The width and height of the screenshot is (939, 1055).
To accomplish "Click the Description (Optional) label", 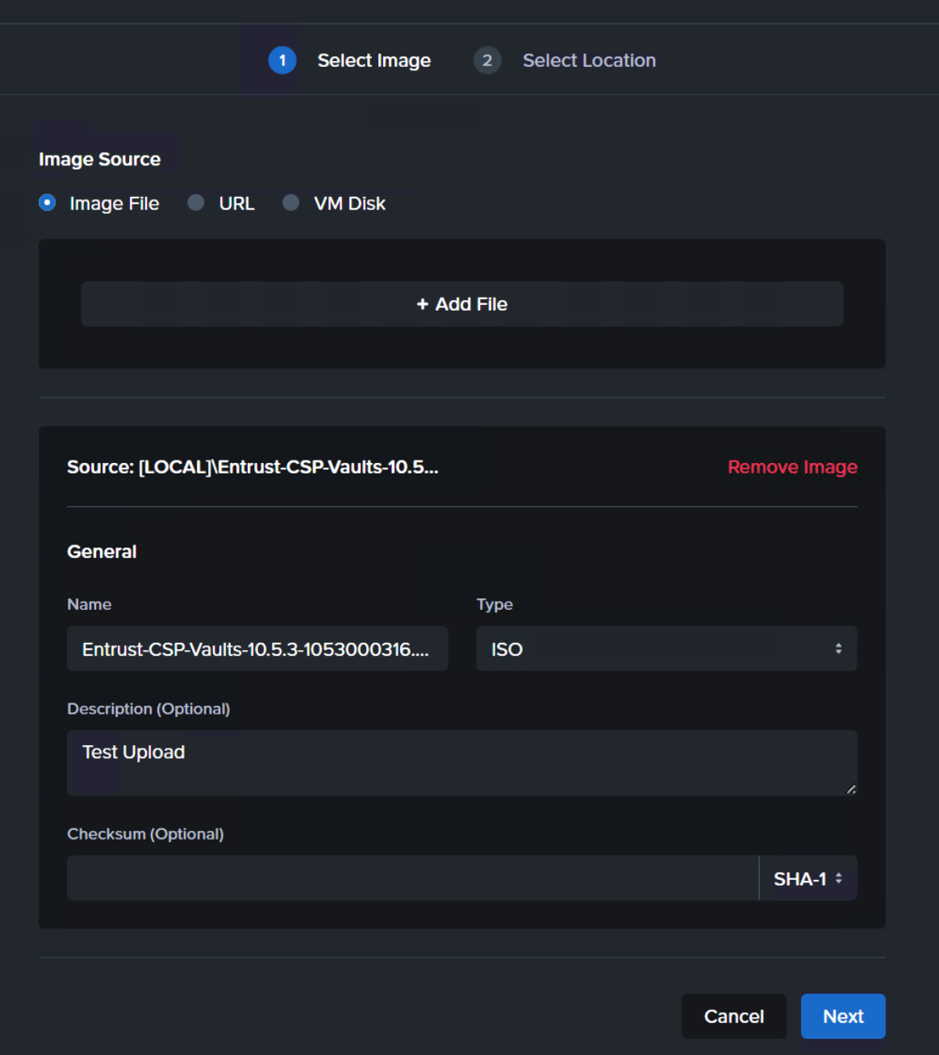I will point(148,709).
